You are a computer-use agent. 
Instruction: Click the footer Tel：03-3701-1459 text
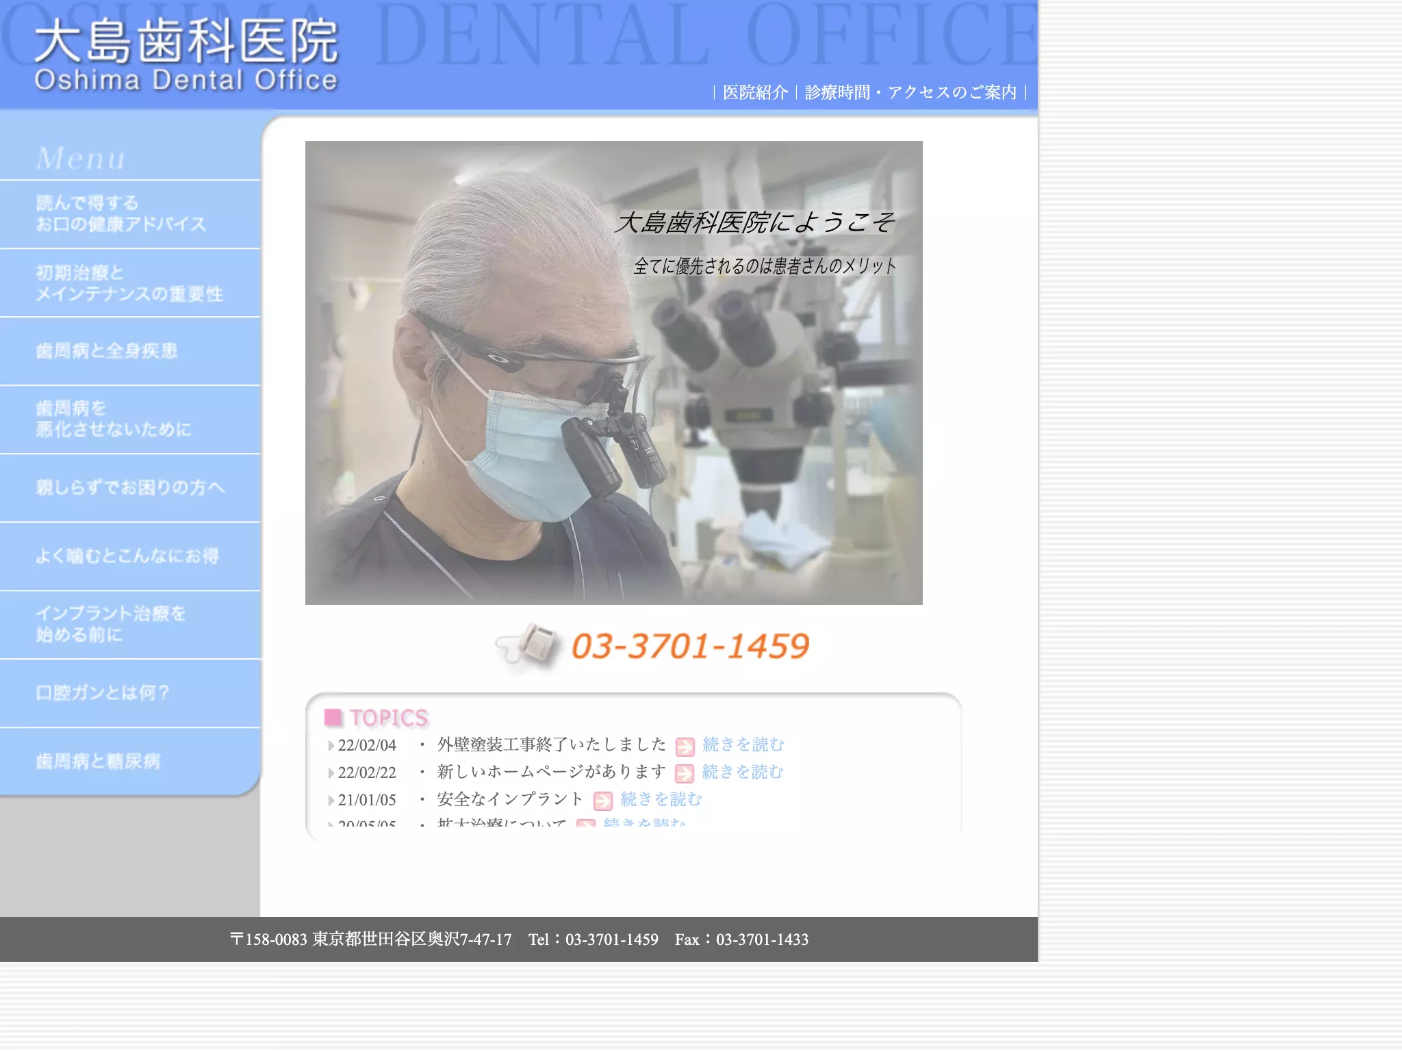coord(594,939)
